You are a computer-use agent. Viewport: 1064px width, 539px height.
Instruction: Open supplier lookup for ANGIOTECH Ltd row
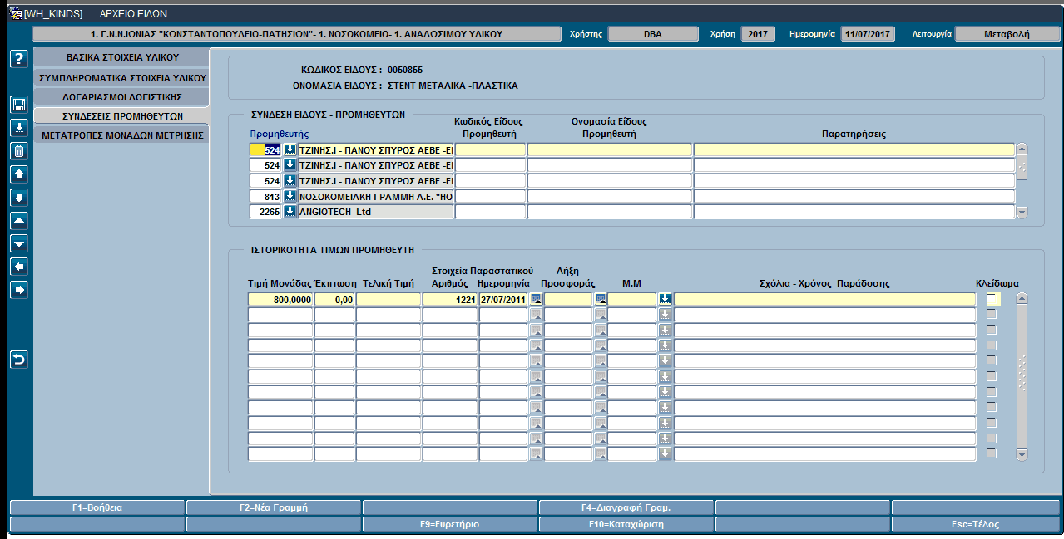290,212
